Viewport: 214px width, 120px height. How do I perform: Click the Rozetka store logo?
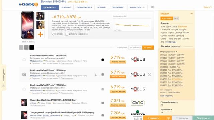point(138,113)
